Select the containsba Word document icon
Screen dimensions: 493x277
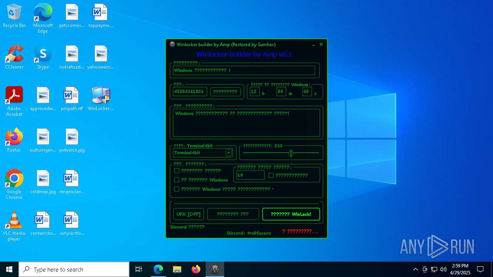[x=43, y=224]
